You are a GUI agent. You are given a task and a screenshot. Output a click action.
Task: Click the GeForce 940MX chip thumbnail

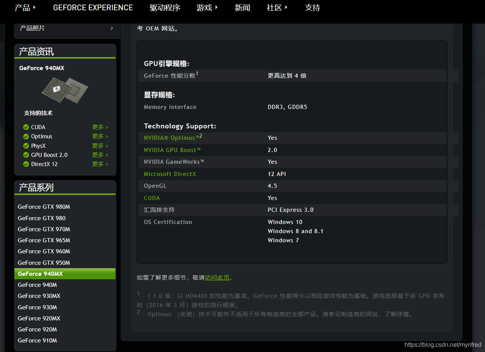65,90
